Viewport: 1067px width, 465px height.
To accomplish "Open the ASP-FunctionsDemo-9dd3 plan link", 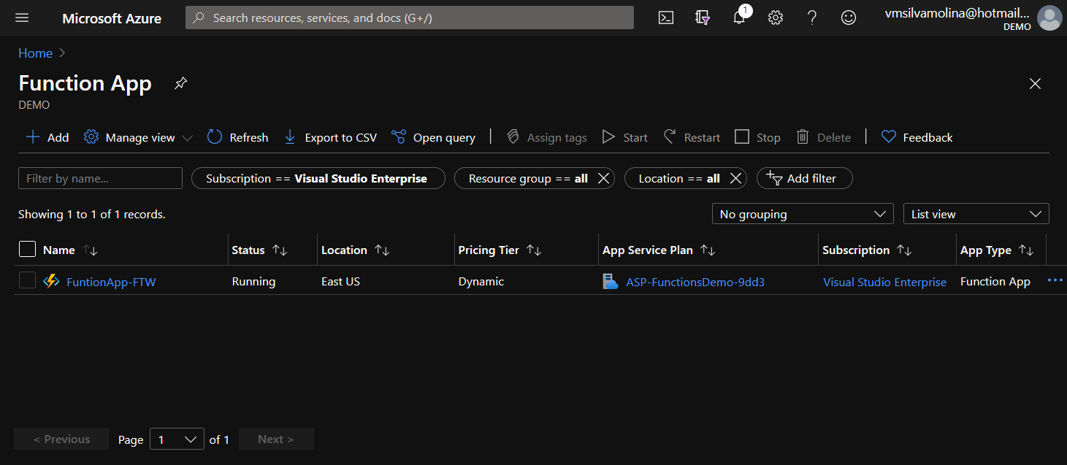I will tap(695, 282).
